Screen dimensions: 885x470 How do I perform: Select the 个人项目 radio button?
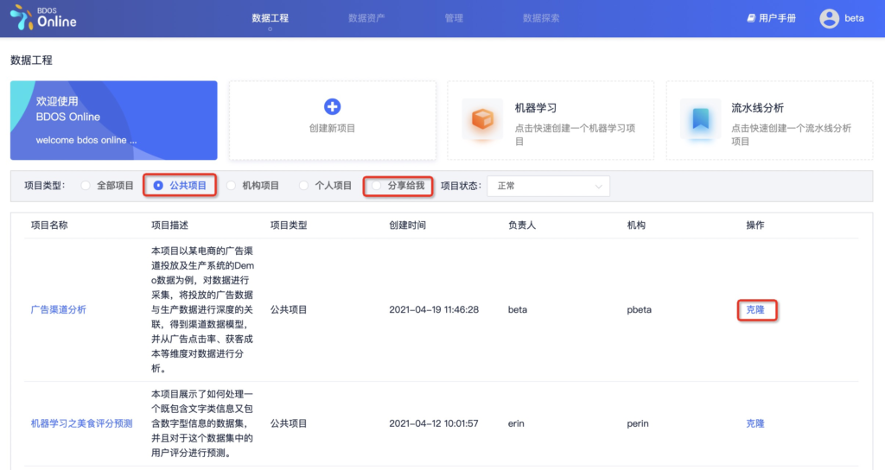(x=303, y=185)
